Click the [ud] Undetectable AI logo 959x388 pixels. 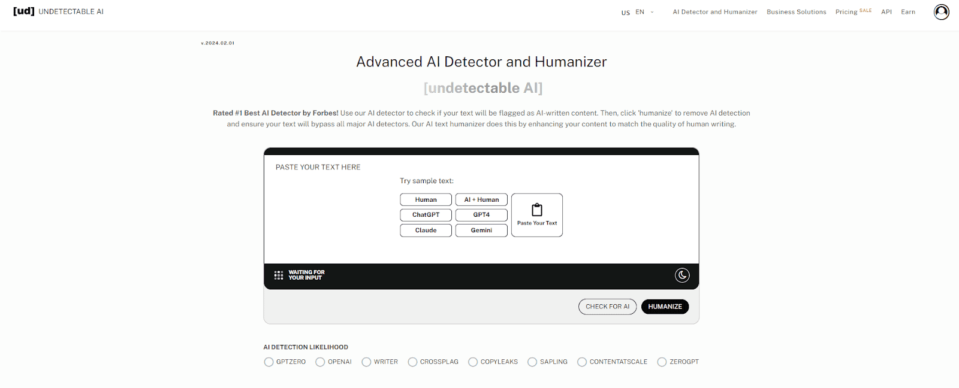point(58,11)
